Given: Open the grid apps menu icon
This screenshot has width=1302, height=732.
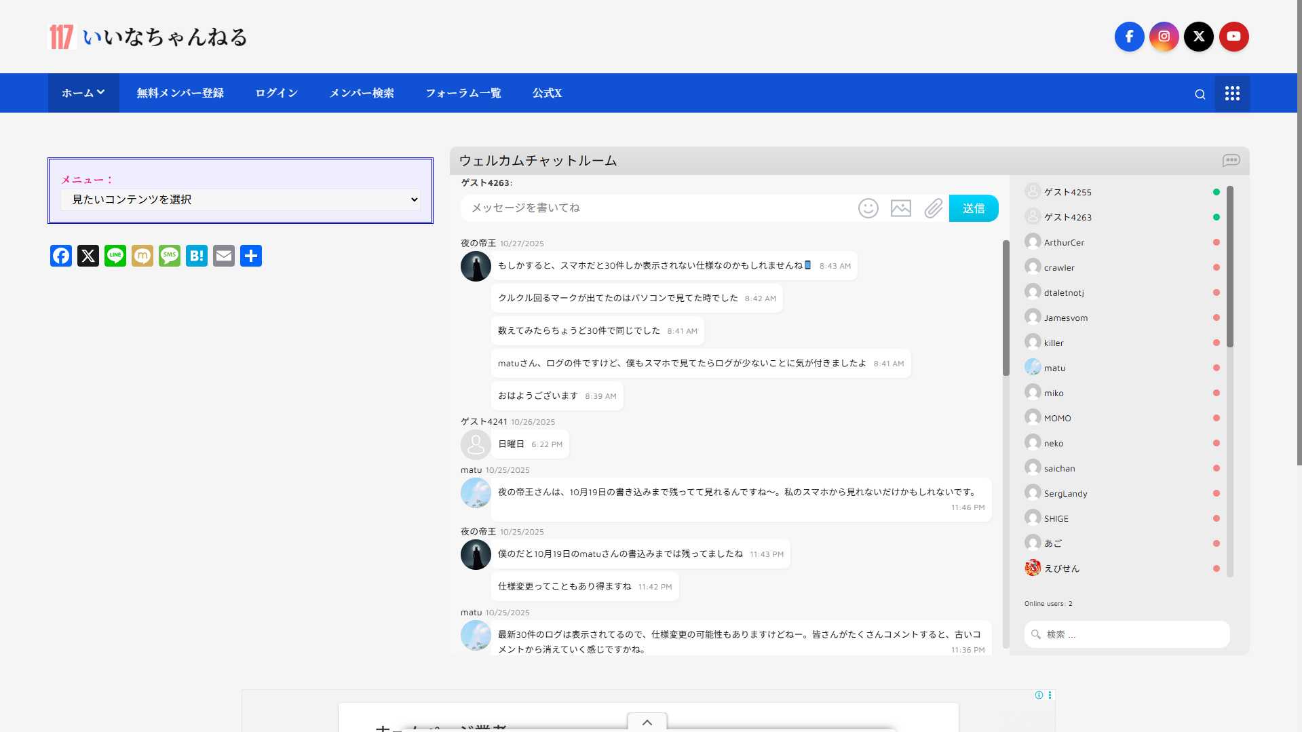Looking at the screenshot, I should click(x=1232, y=94).
